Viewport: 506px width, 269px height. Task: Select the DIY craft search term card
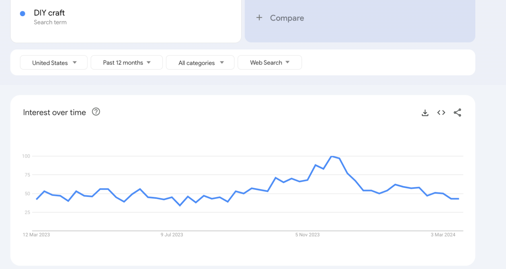click(x=126, y=21)
